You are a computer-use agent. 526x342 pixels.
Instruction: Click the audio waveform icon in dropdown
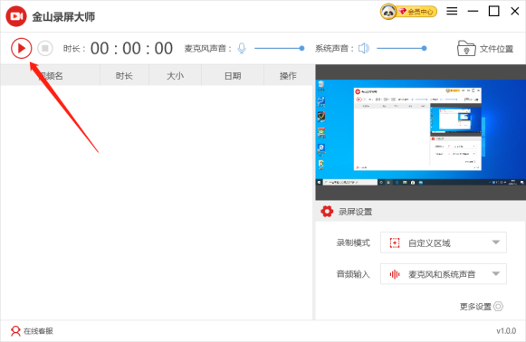[395, 274]
